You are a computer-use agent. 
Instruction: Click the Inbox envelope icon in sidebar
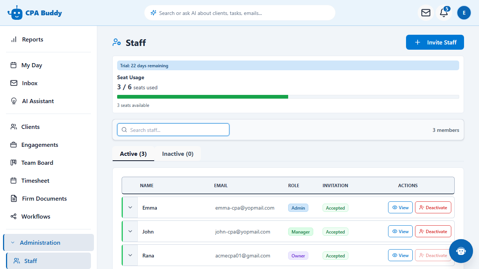coord(14,83)
